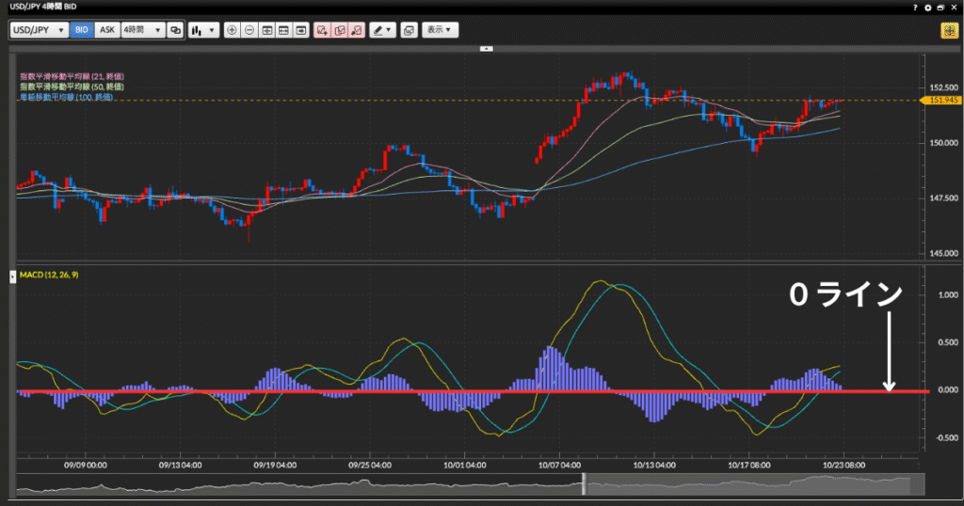This screenshot has width=964, height=506.
Task: Open the 表示 display menu
Action: pos(440,30)
